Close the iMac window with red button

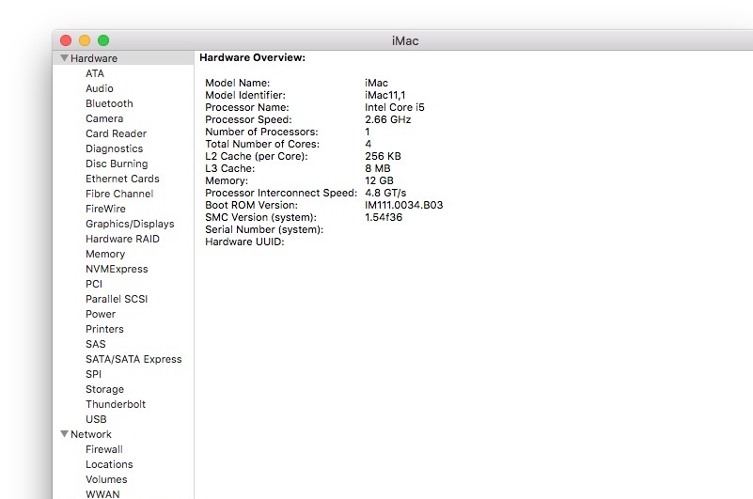66,40
